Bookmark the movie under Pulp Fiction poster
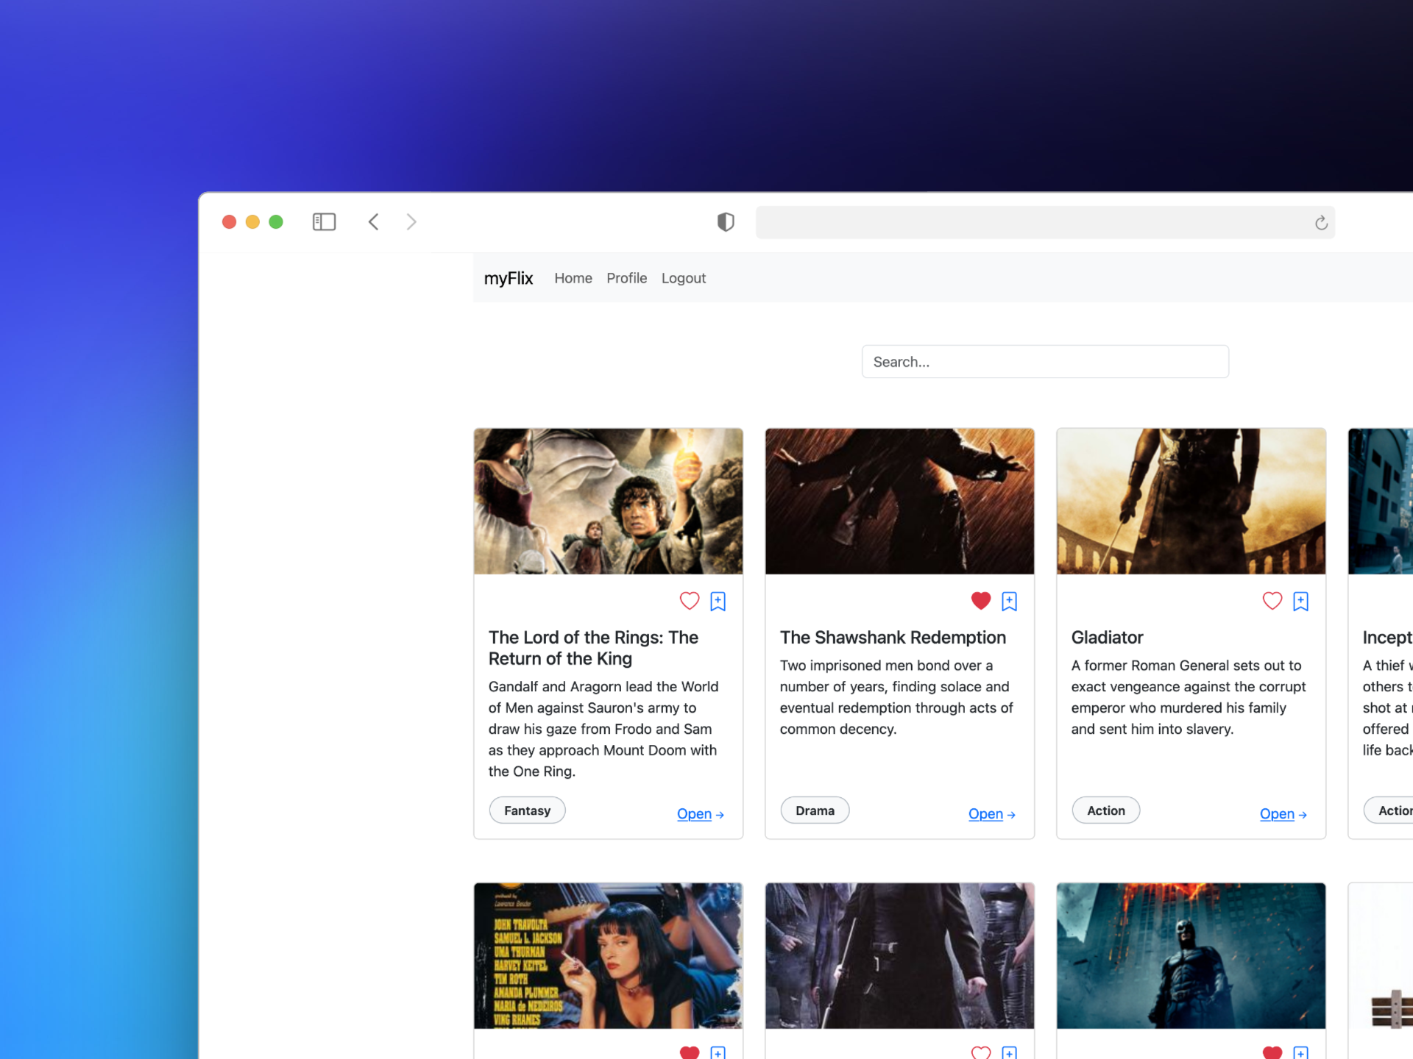Image resolution: width=1413 pixels, height=1059 pixels. pos(718,1053)
